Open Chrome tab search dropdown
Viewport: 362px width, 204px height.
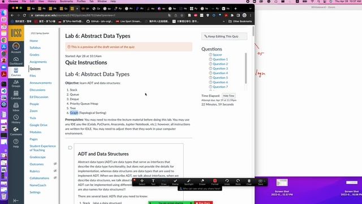click(250, 8)
